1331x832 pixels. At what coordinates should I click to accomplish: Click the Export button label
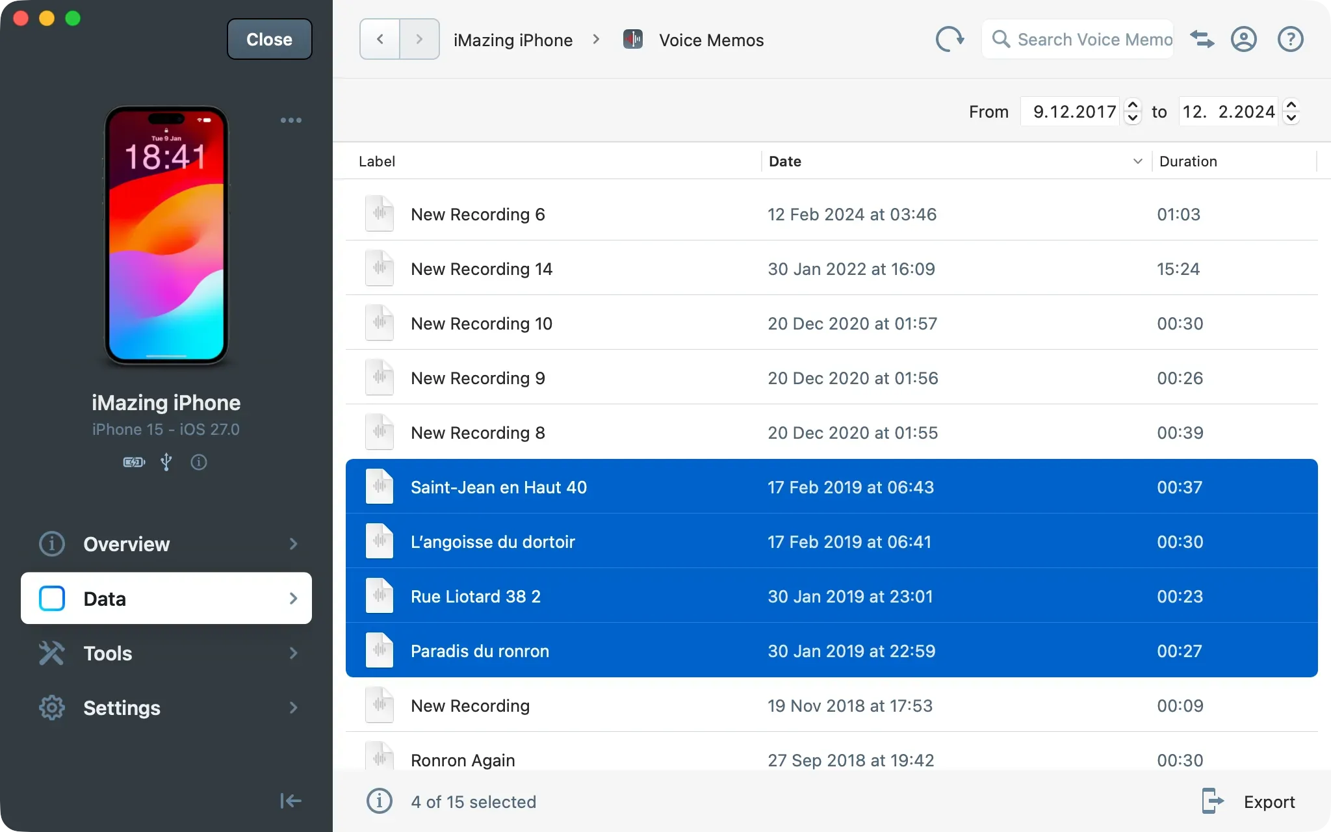click(1269, 802)
